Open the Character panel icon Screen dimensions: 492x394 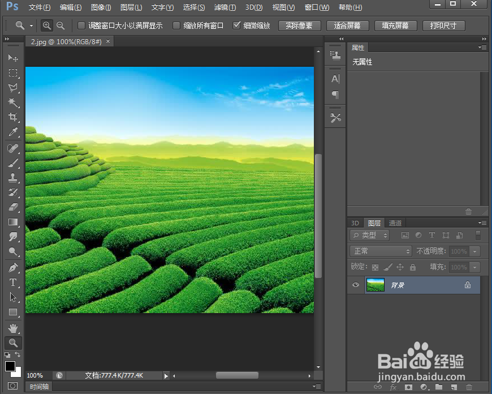[335, 79]
